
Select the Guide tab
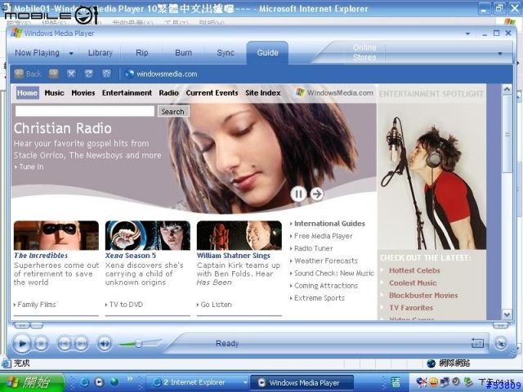(267, 52)
